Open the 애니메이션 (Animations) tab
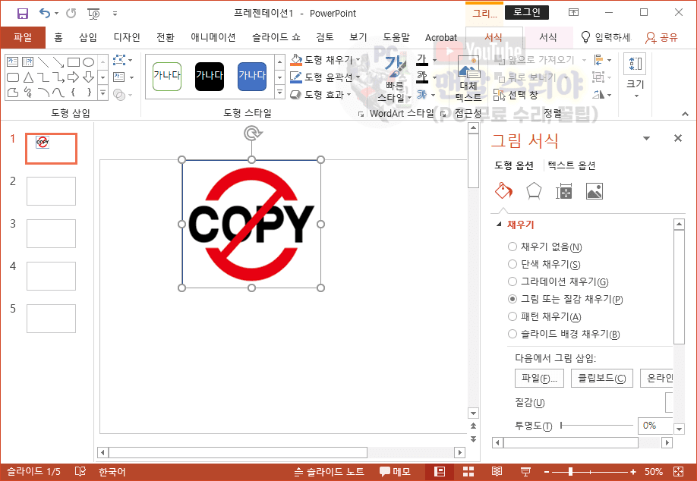Screen dimensions: 697x481 pos(213,37)
